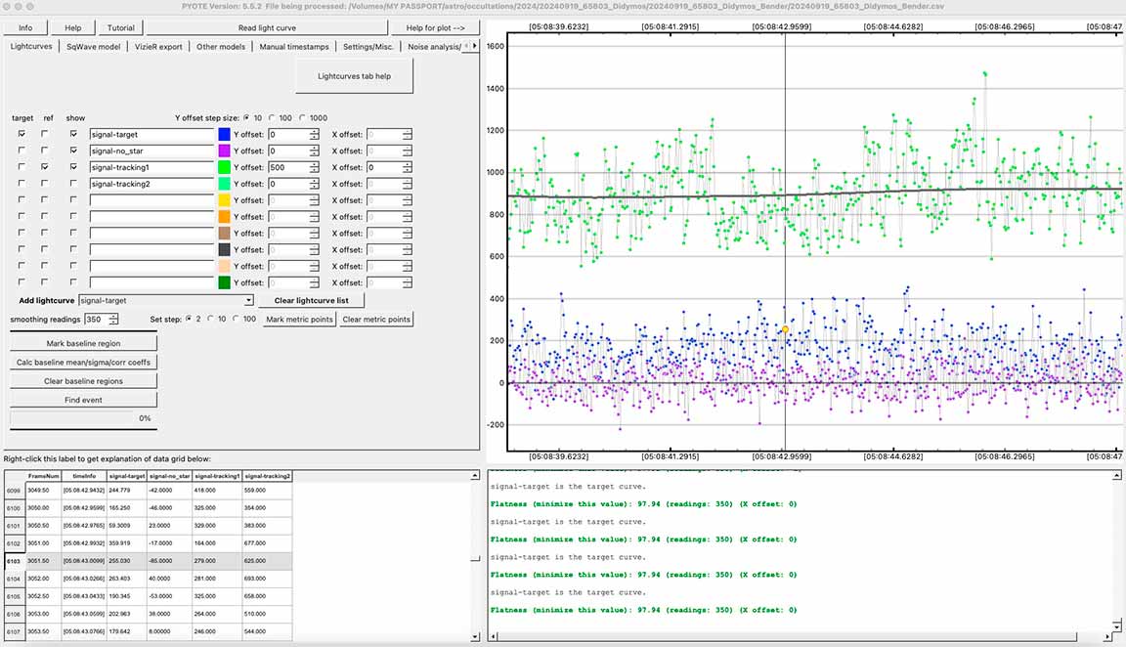
Task: Click magenta swatch for signal-no_star
Action: coord(224,151)
